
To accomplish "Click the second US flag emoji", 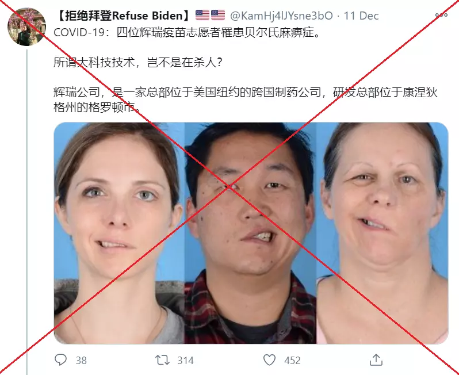I will pos(218,15).
